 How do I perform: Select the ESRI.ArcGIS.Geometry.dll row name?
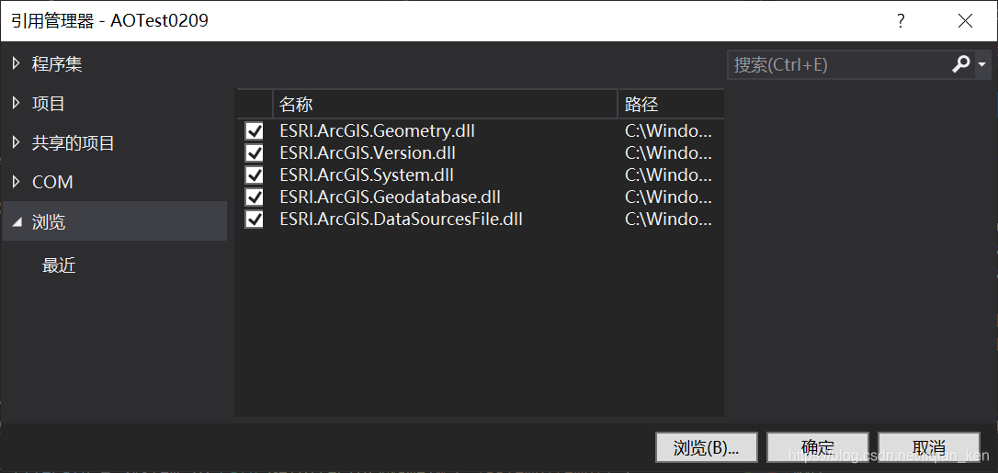coord(378,131)
